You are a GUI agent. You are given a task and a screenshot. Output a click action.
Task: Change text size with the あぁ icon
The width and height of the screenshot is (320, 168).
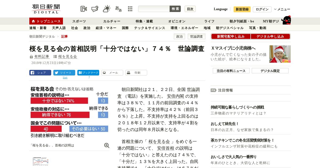[118, 9]
